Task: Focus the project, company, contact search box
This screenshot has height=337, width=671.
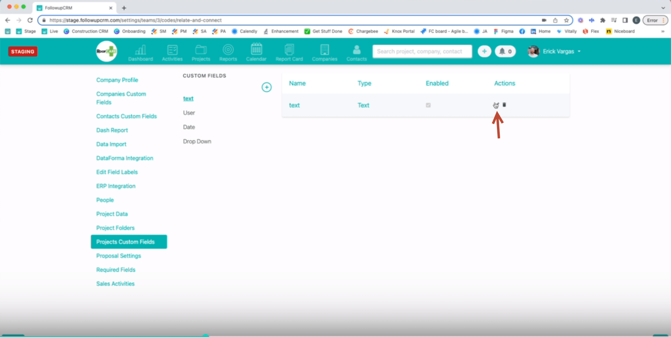Action: click(x=422, y=51)
